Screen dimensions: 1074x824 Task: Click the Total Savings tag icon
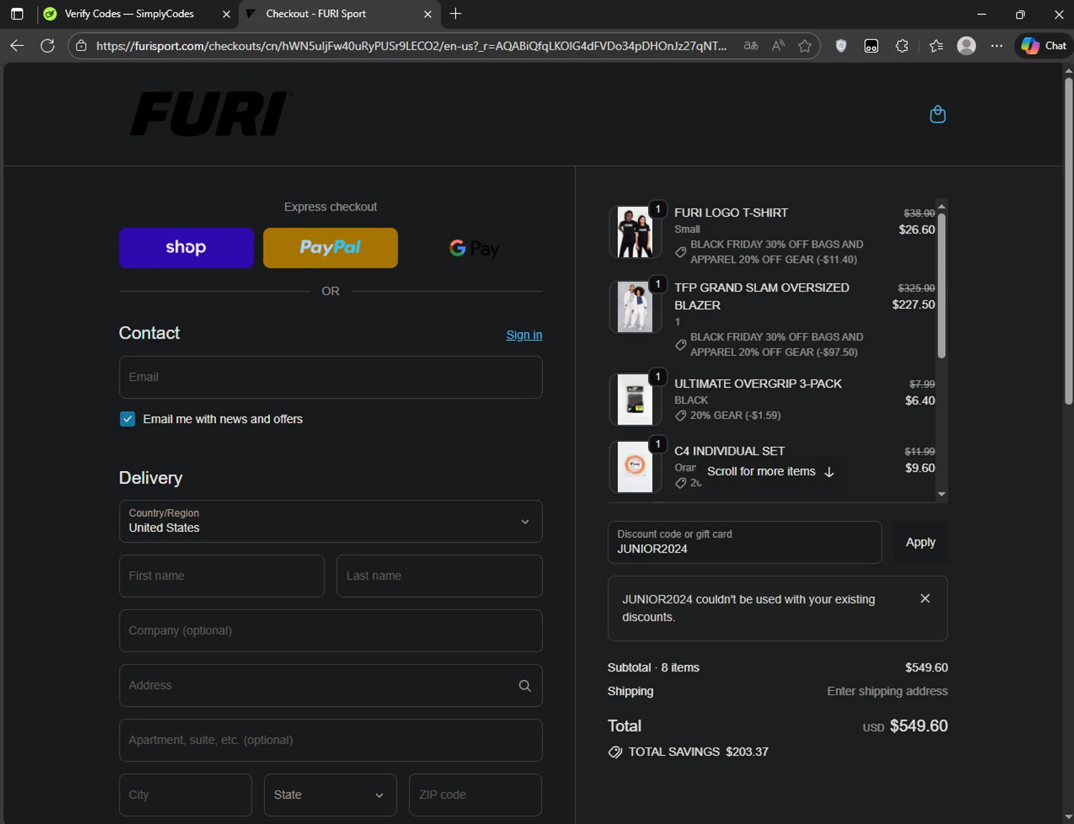pyautogui.click(x=615, y=752)
